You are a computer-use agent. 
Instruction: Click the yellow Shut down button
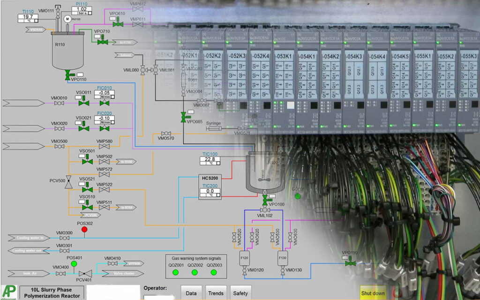(x=373, y=293)
